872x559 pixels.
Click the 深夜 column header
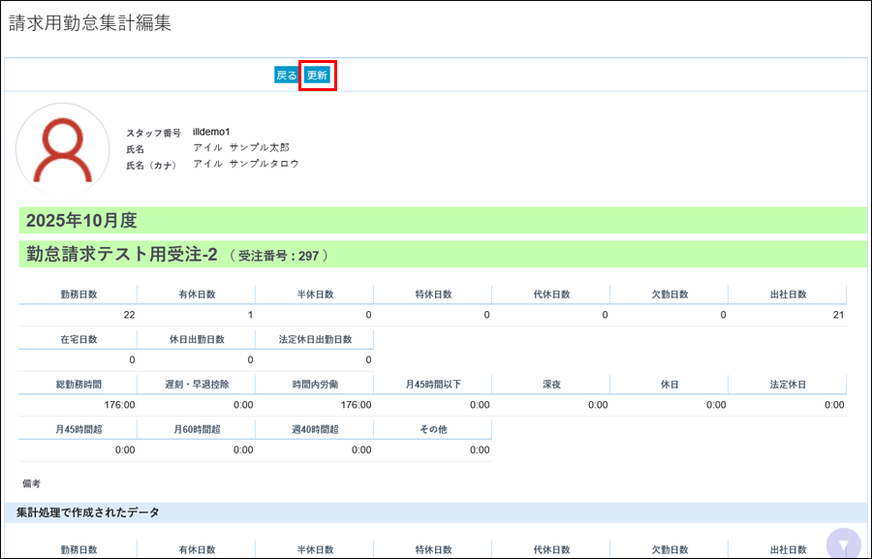[551, 385]
